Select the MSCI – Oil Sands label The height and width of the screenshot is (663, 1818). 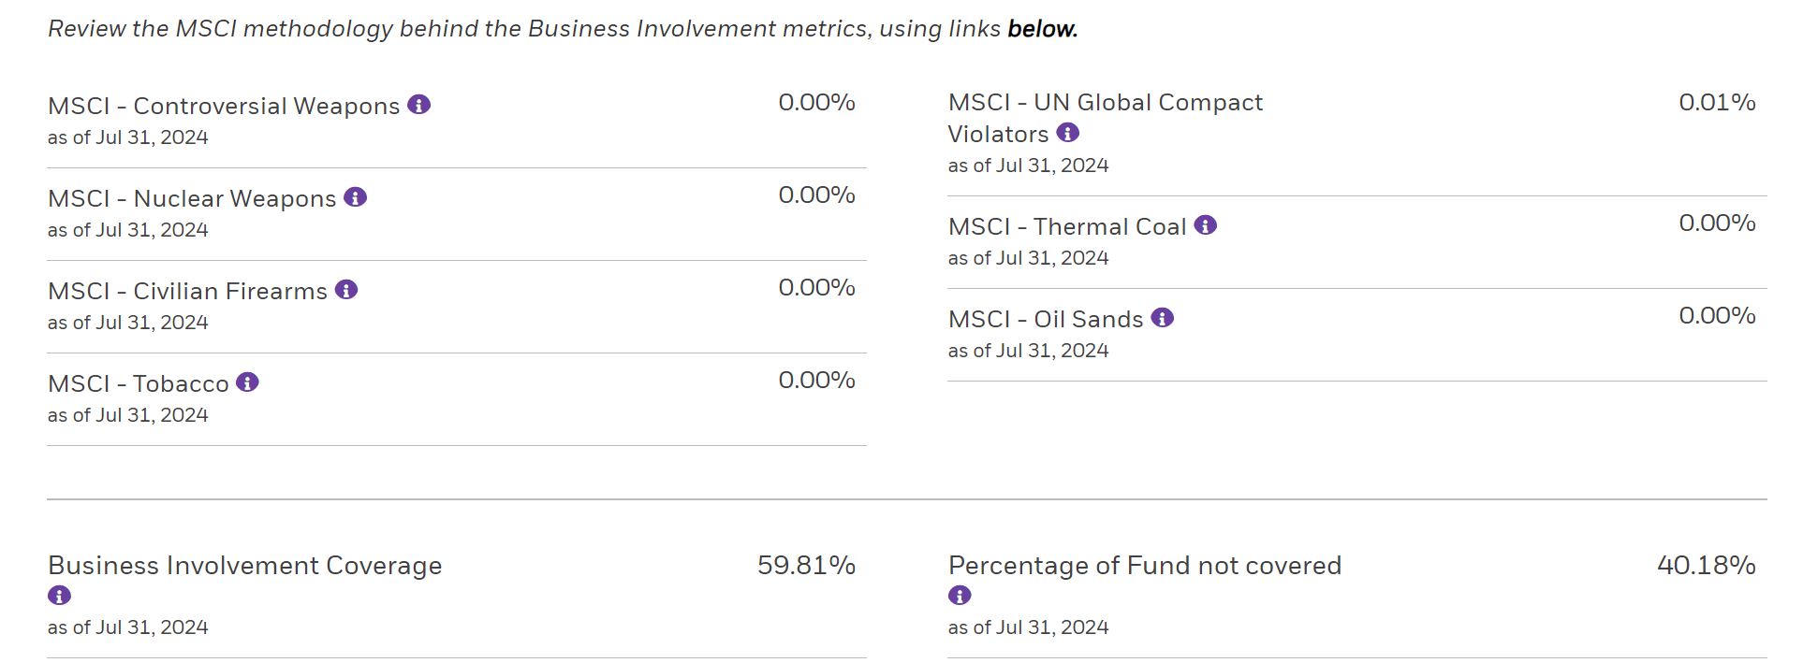click(x=1045, y=318)
